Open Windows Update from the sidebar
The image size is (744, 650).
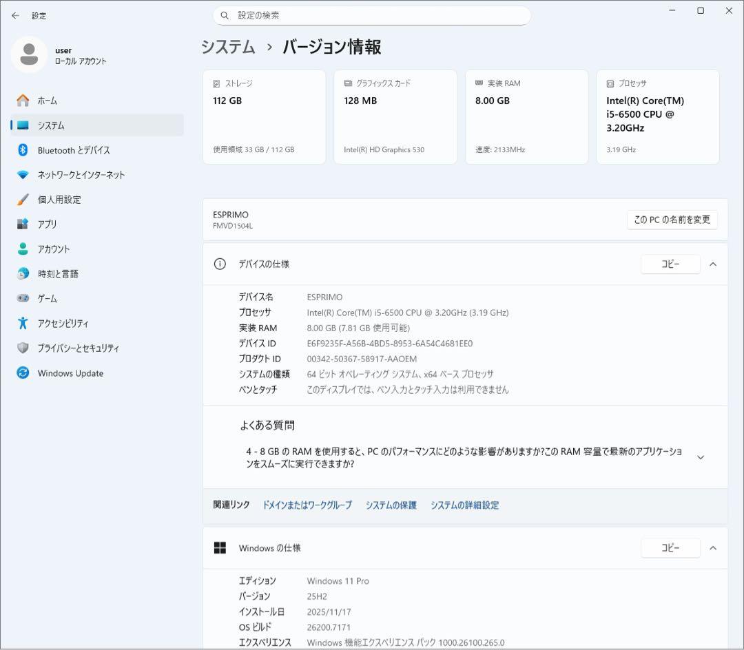[x=68, y=373]
